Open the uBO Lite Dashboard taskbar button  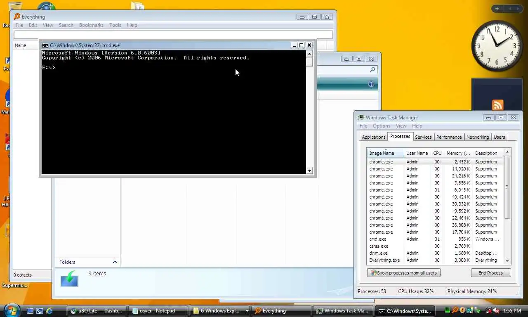pyautogui.click(x=97, y=311)
